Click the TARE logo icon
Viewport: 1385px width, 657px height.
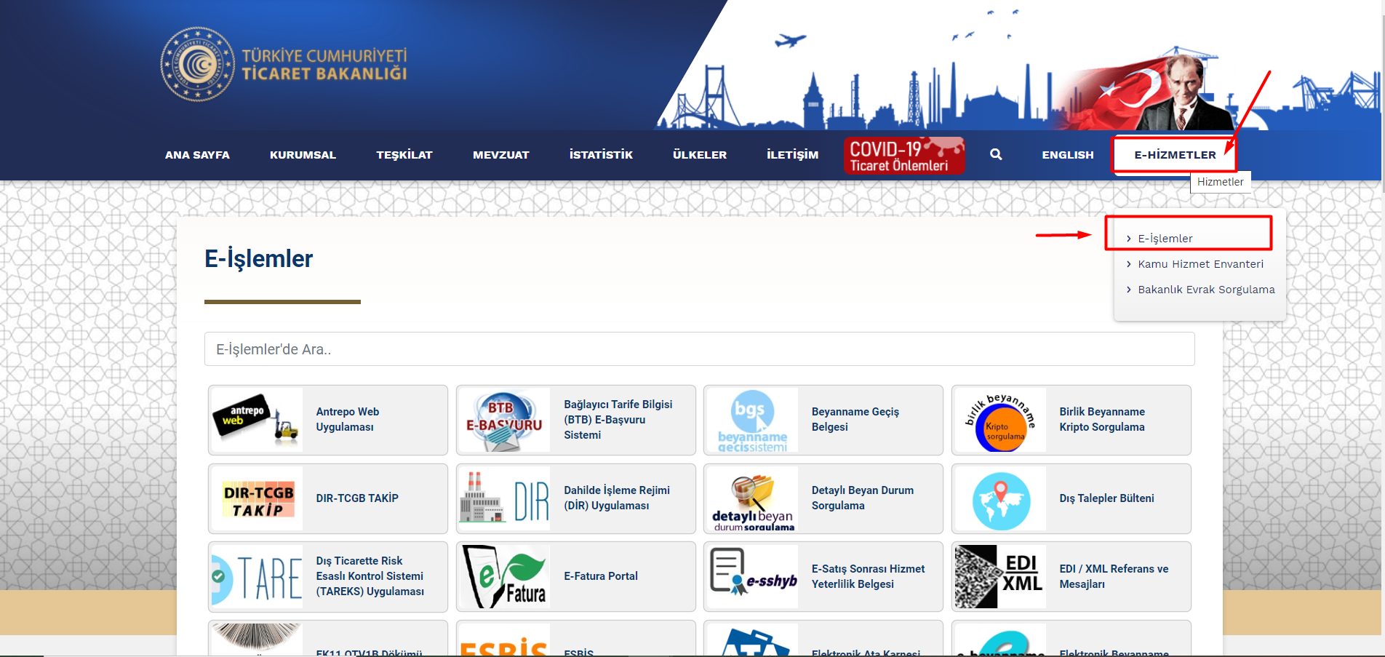pos(257,577)
